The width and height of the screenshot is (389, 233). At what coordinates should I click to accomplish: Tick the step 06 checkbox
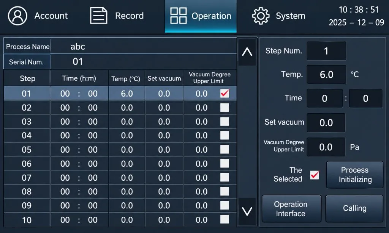[x=225, y=164]
